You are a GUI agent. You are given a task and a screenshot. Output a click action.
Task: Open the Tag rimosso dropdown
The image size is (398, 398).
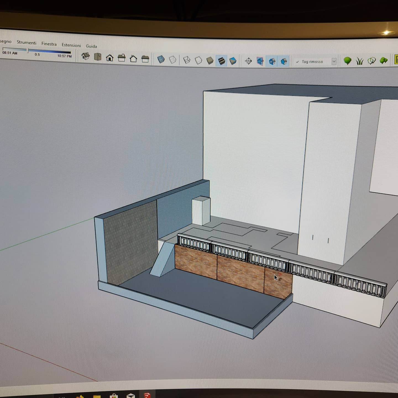coord(334,61)
